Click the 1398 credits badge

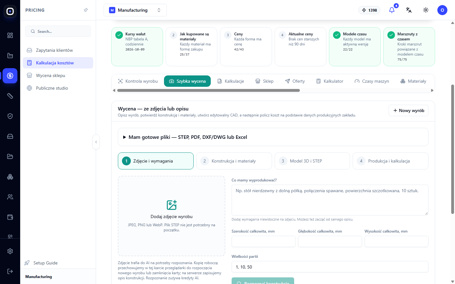(x=369, y=10)
